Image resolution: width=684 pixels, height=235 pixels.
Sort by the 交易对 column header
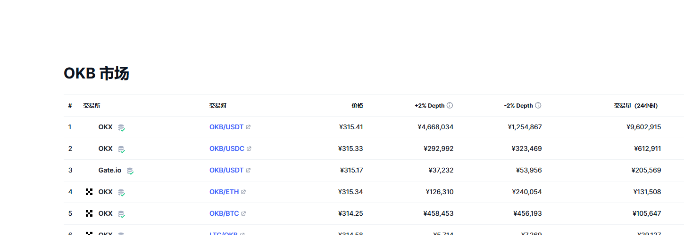point(218,106)
